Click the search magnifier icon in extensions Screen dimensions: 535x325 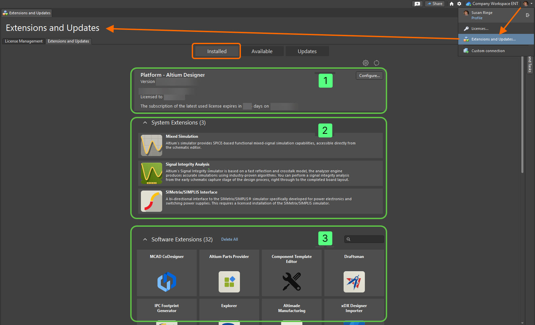click(x=348, y=239)
